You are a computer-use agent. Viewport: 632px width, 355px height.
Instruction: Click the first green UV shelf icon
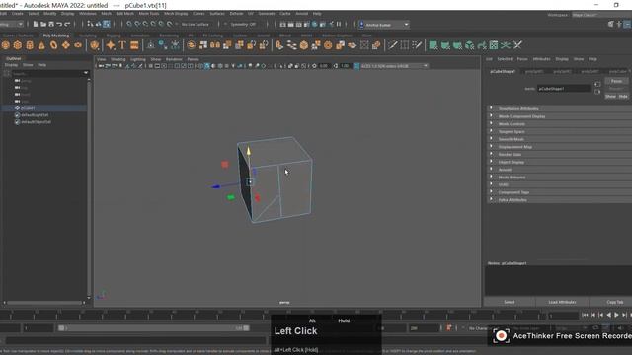pos(434,45)
